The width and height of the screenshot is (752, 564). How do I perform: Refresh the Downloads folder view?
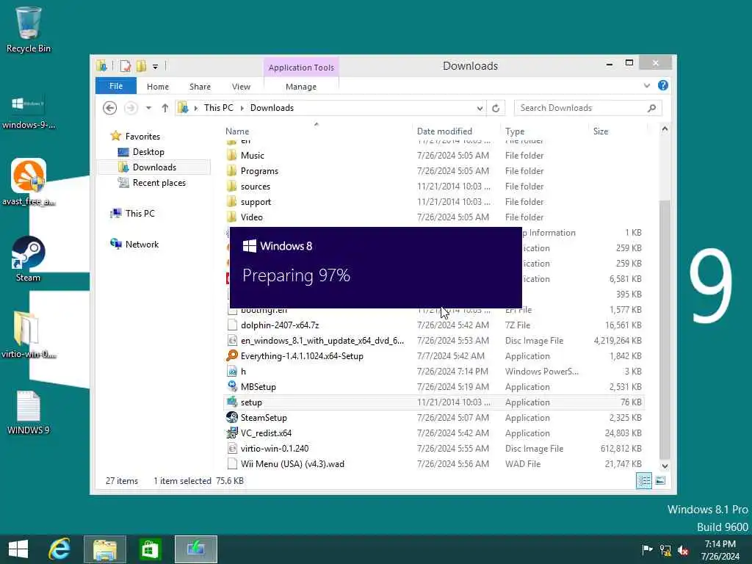pos(496,108)
